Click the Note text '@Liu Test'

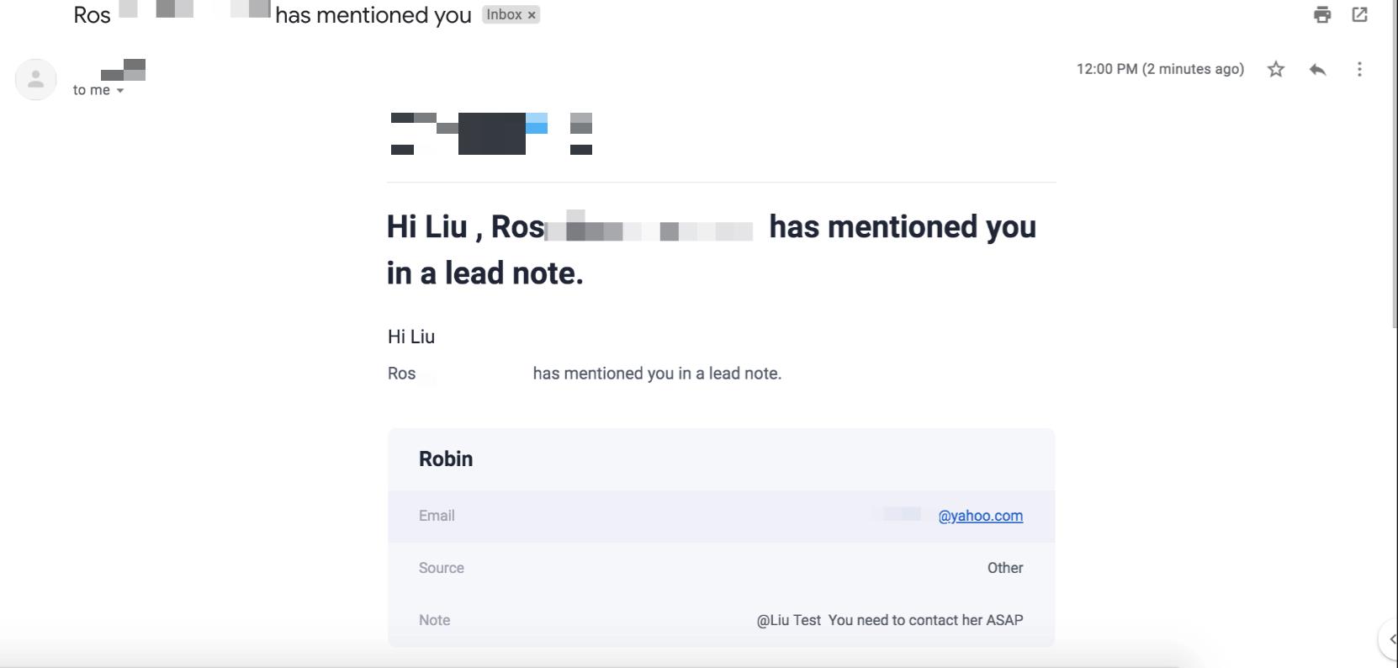point(787,620)
